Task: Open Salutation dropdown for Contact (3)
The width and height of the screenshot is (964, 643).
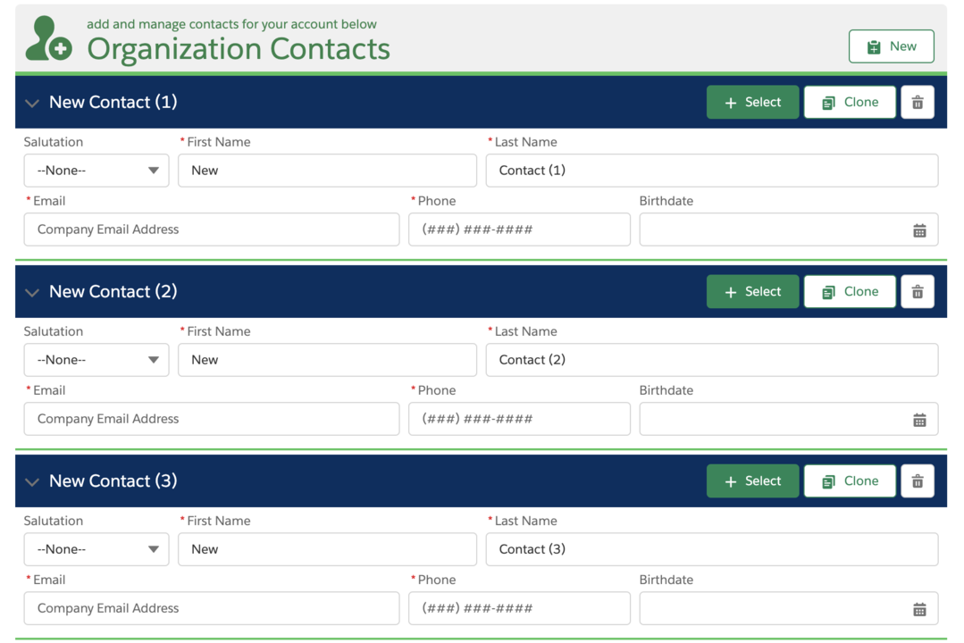Action: click(96, 549)
